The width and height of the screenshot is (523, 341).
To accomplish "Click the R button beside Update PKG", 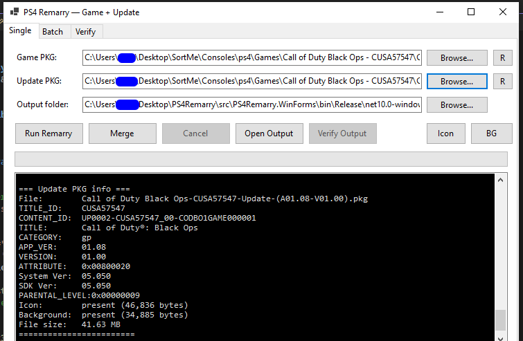I will point(503,81).
